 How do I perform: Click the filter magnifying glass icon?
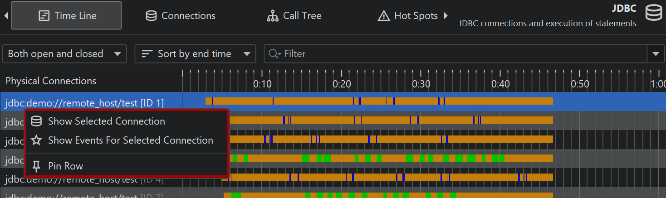(274, 54)
